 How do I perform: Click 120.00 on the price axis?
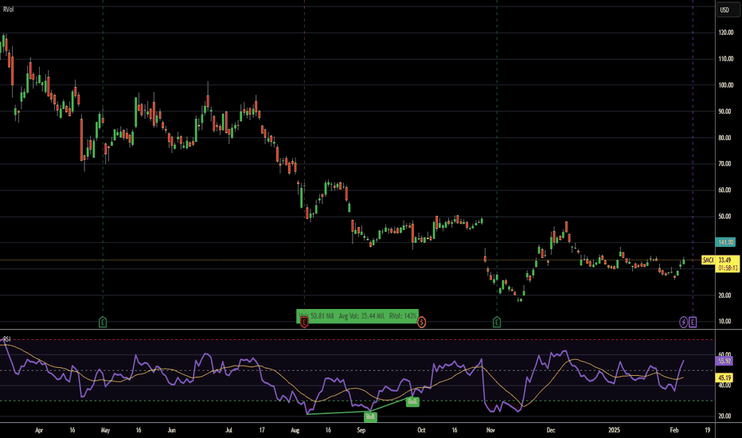(x=726, y=33)
